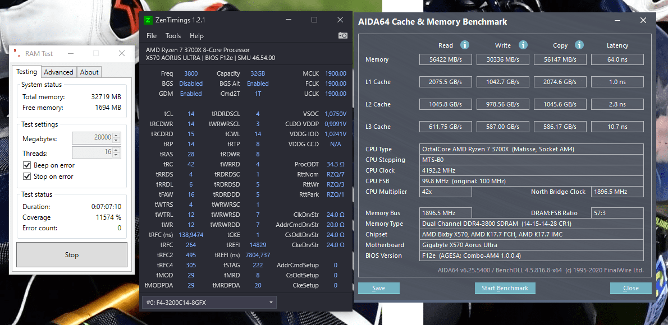This screenshot has width=668, height=325.
Task: Click the DRAM:FSB Ratio value 57:3
Action: [617, 213]
